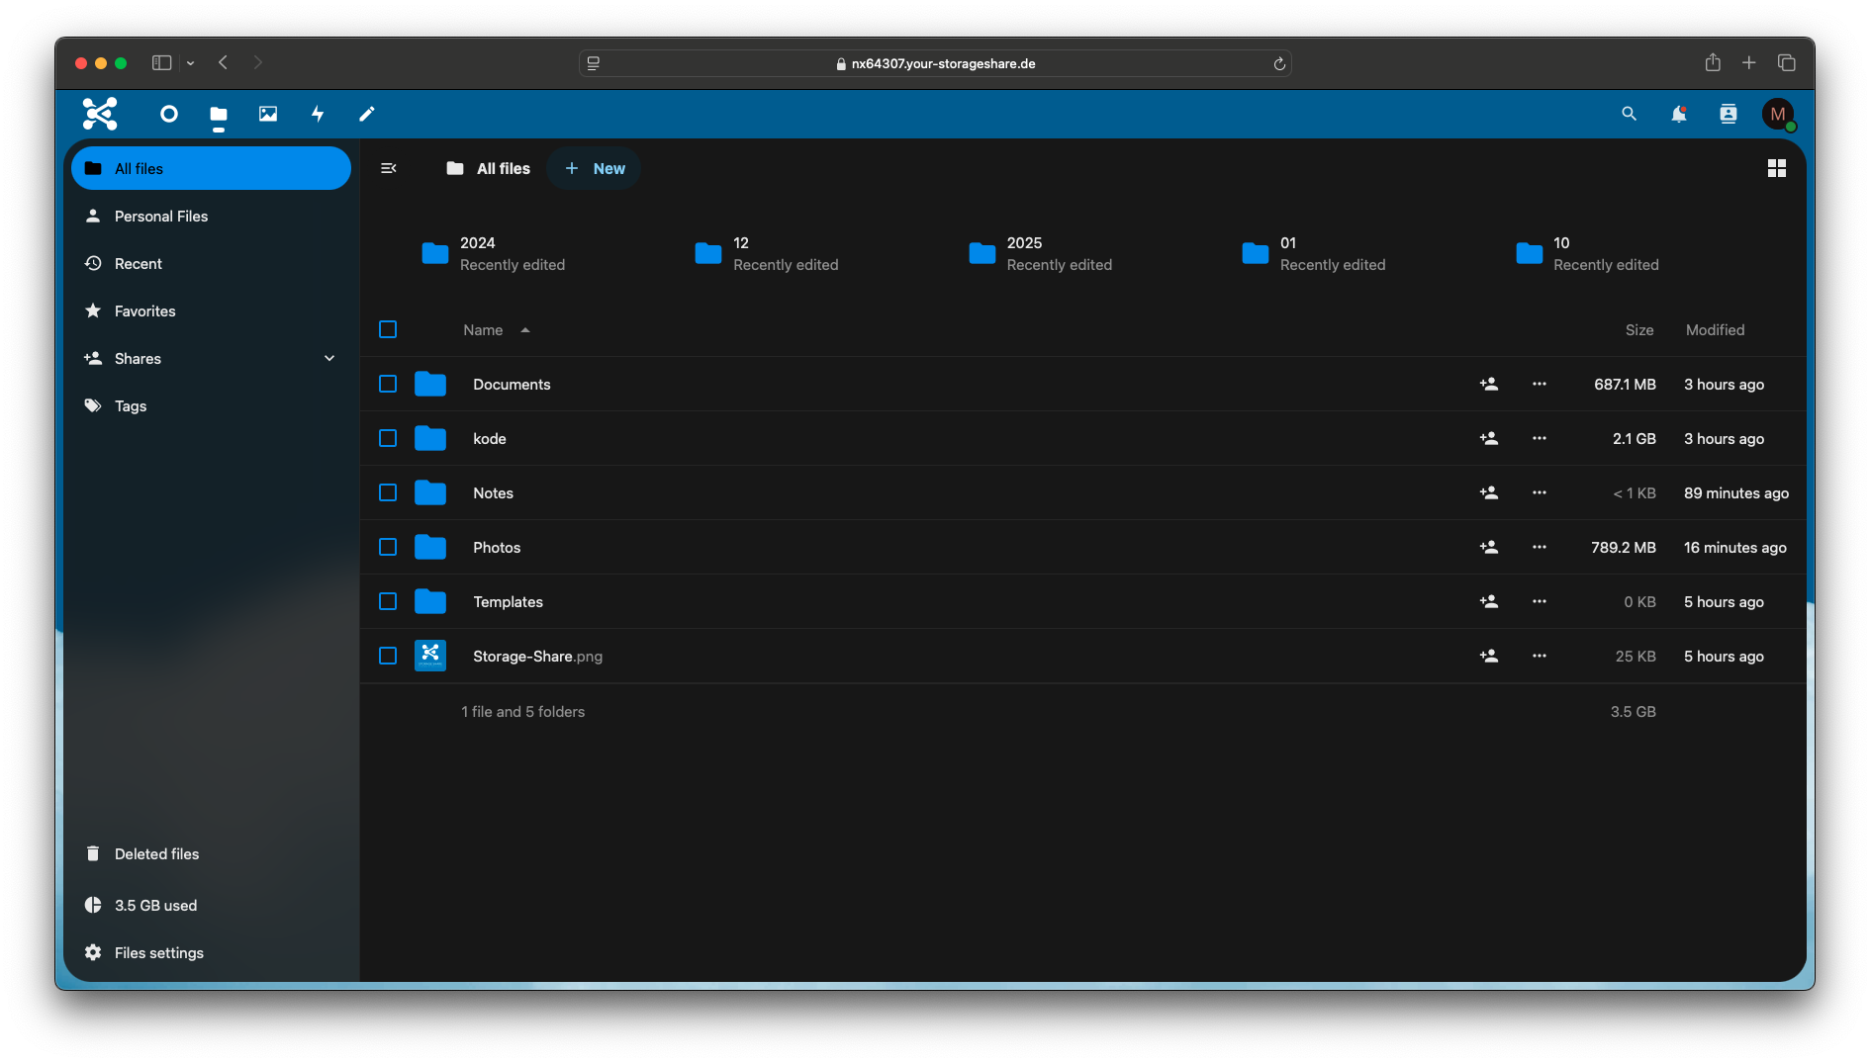The width and height of the screenshot is (1870, 1063).
Task: Click the All files breadcrumb
Action: (x=488, y=168)
